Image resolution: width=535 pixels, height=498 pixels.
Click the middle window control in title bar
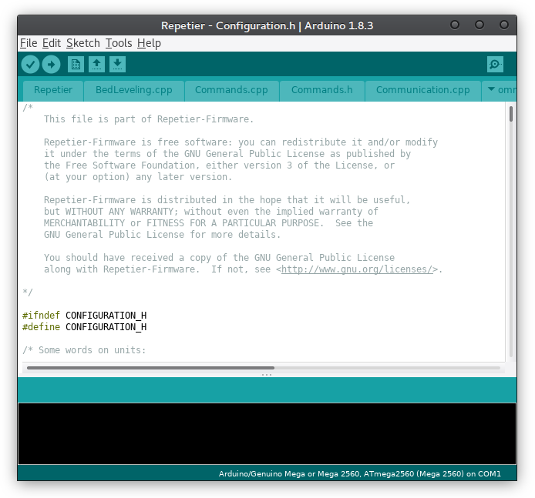479,25
